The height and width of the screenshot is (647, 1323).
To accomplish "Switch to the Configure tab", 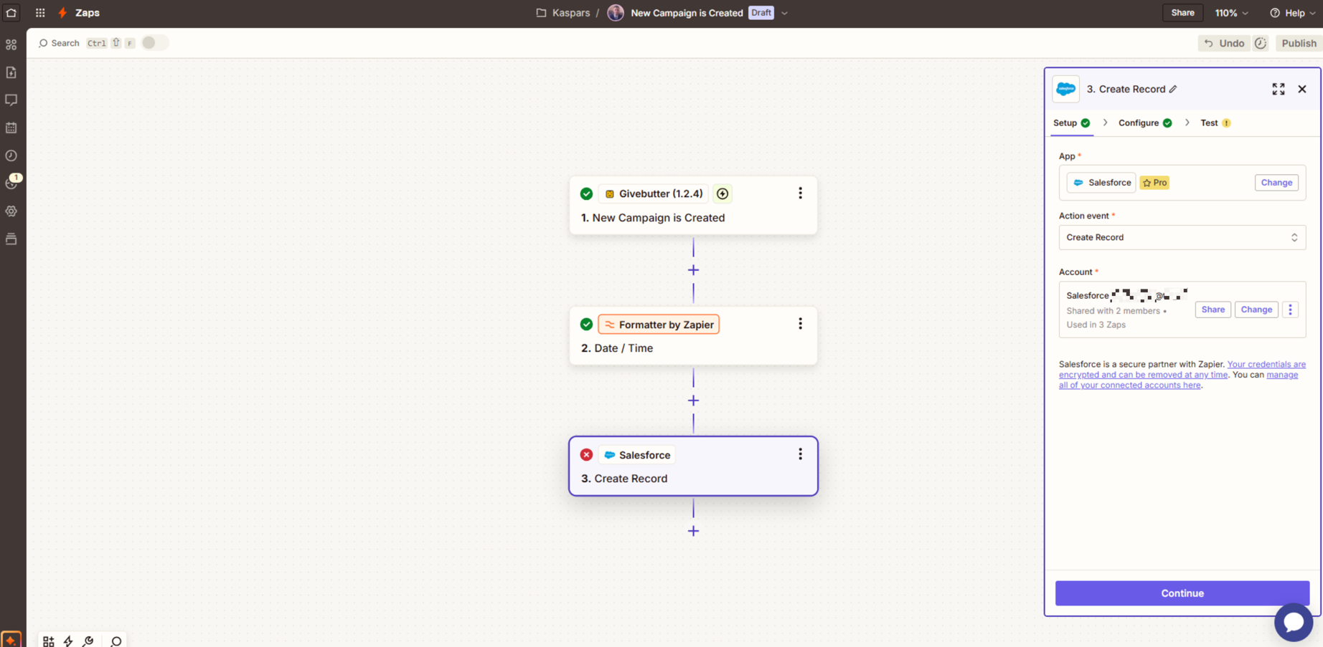I will pos(1145,123).
